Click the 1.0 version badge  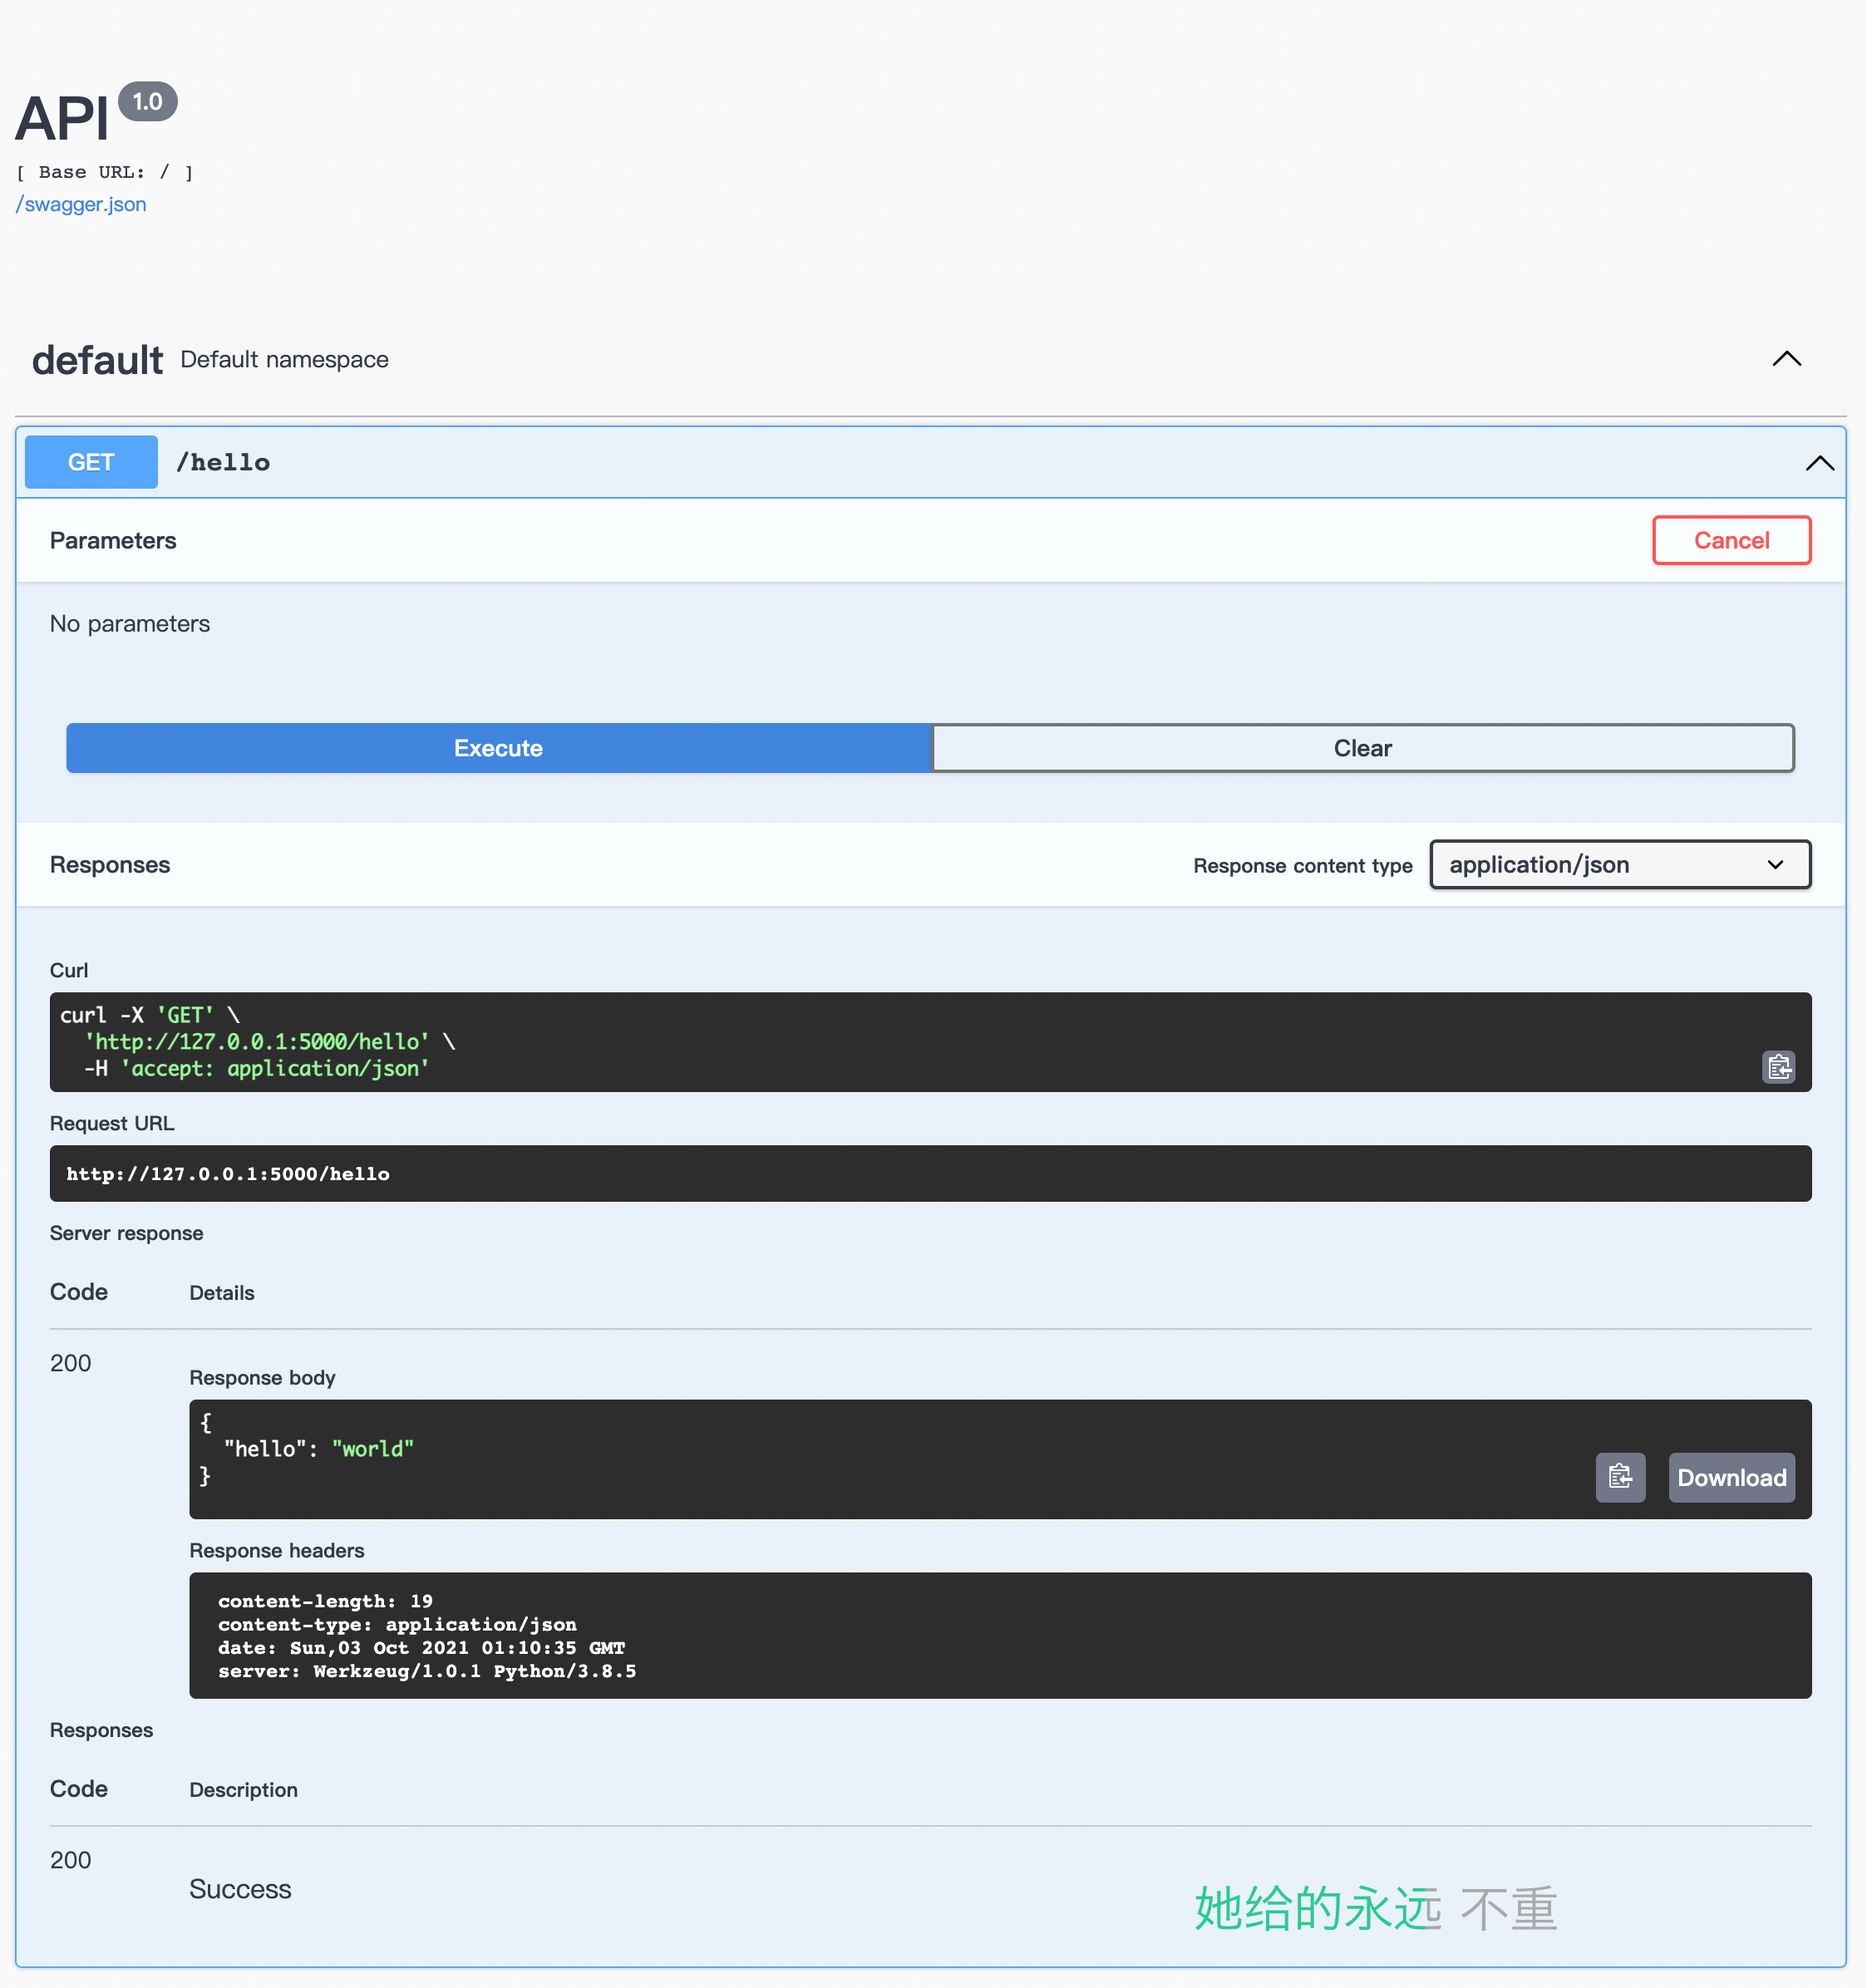pyautogui.click(x=147, y=102)
